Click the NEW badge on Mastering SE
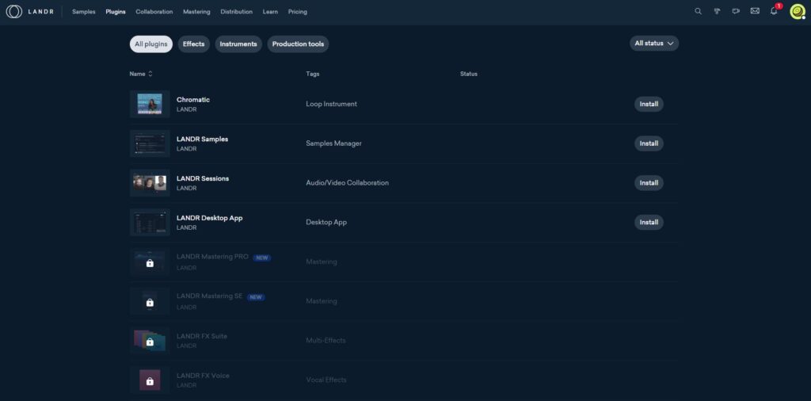Image resolution: width=811 pixels, height=401 pixels. (256, 297)
